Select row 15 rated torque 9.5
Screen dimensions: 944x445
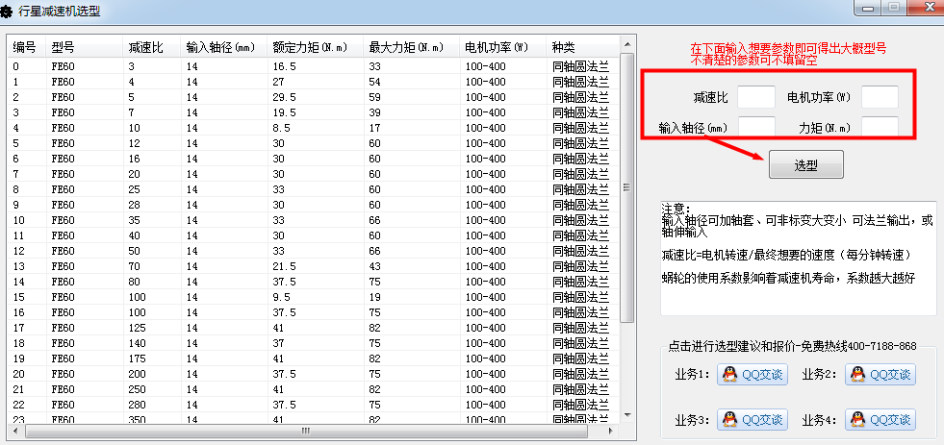(313, 296)
